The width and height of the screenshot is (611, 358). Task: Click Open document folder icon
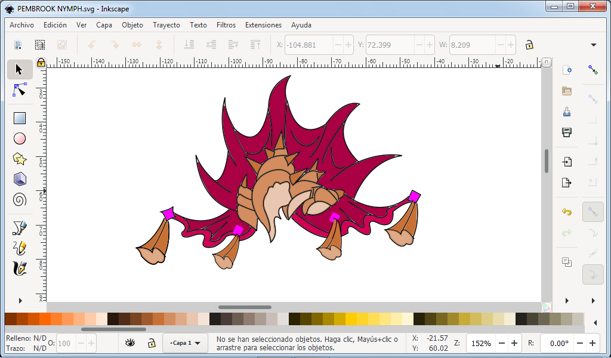pyautogui.click(x=567, y=91)
